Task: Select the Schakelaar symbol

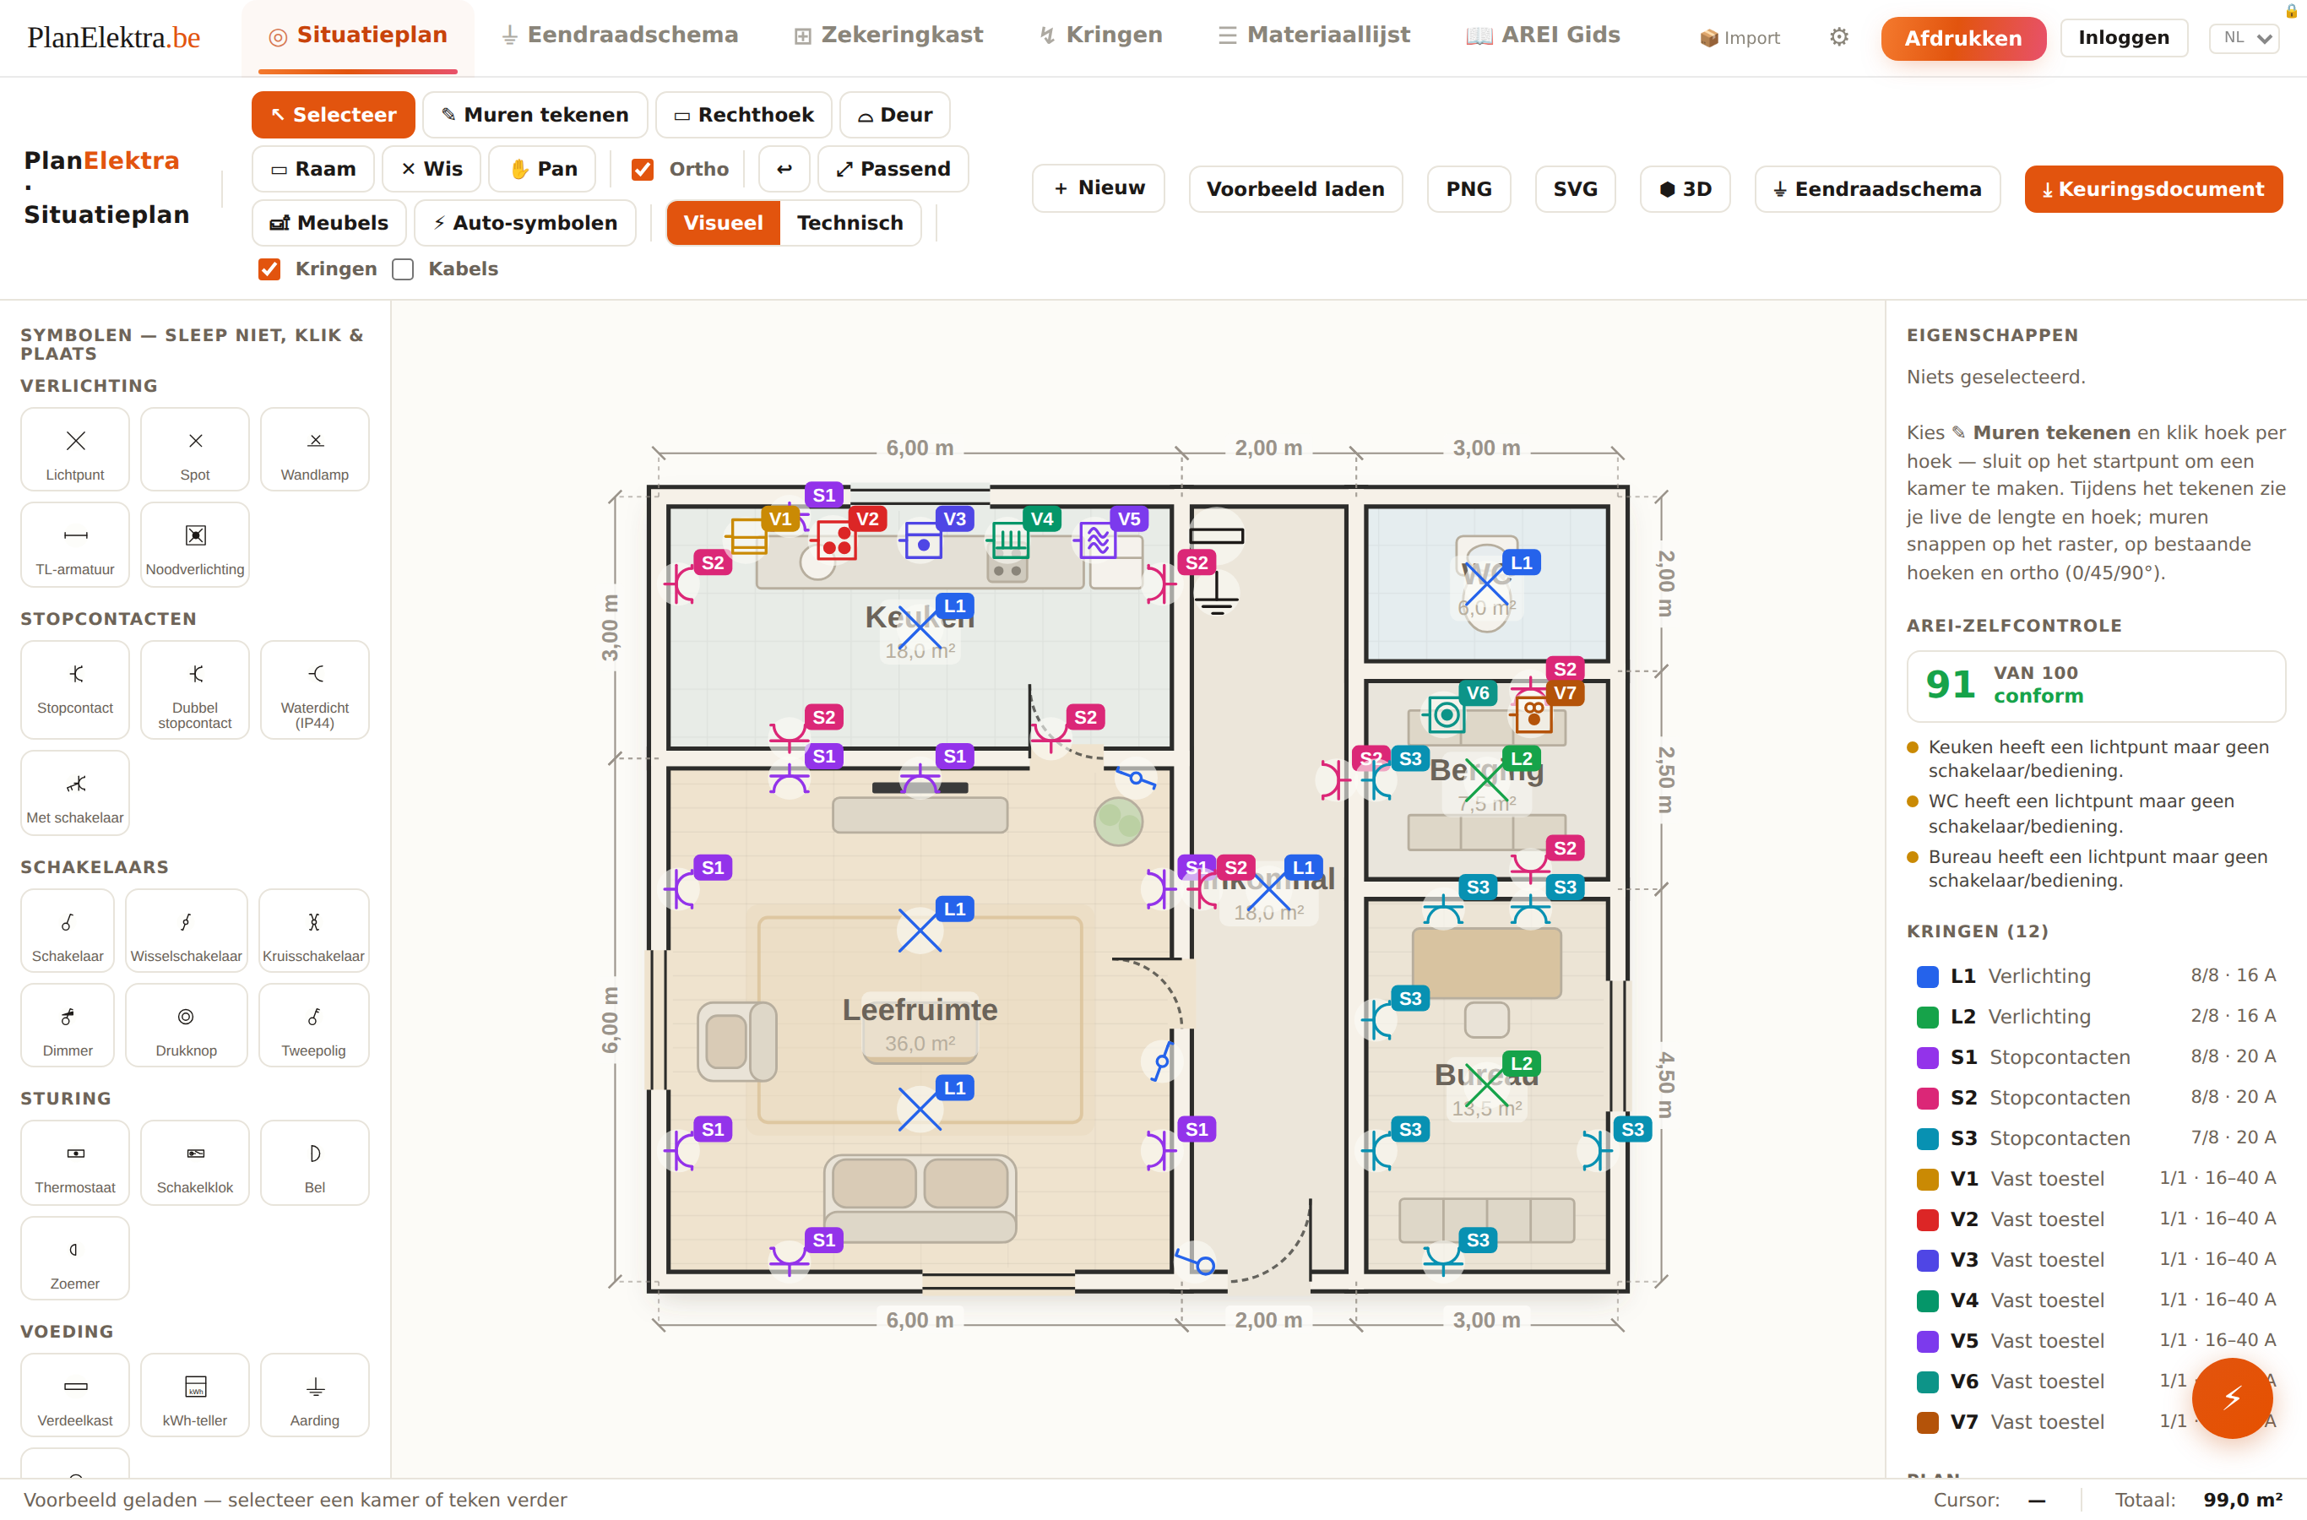Action: click(68, 931)
